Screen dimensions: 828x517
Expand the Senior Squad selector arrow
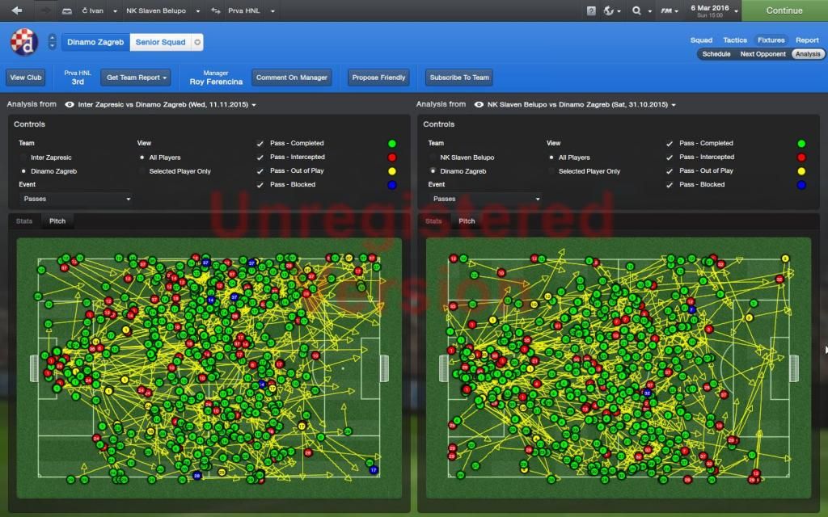click(198, 42)
